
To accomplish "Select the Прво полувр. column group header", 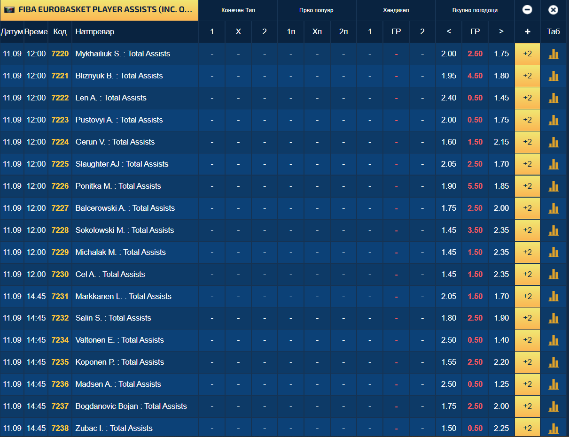I will click(x=317, y=10).
